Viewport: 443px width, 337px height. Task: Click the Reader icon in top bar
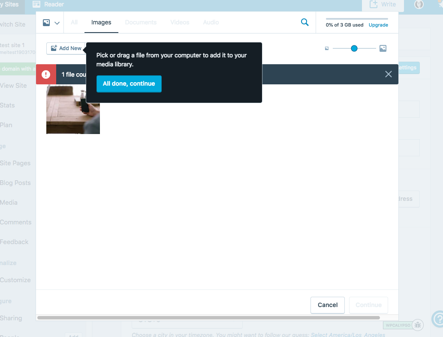pyautogui.click(x=36, y=4)
